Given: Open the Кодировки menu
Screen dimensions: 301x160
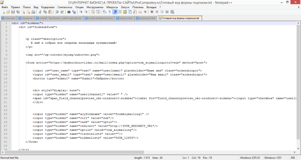Looking at the screenshot, I should point(48,7).
